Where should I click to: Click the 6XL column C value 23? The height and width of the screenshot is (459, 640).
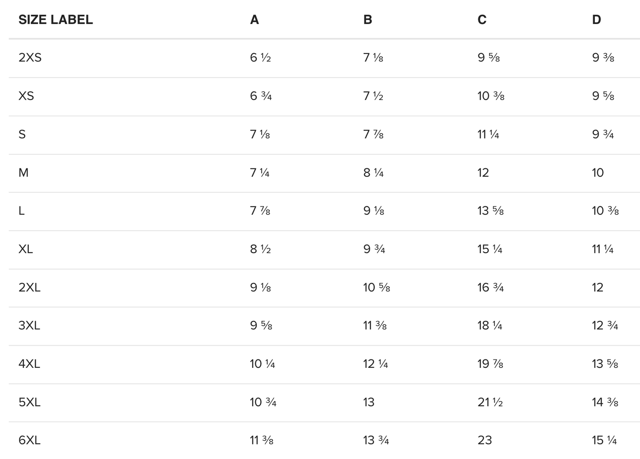click(x=485, y=440)
